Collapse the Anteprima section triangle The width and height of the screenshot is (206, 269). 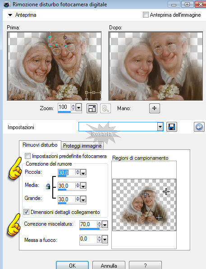coord(10,15)
